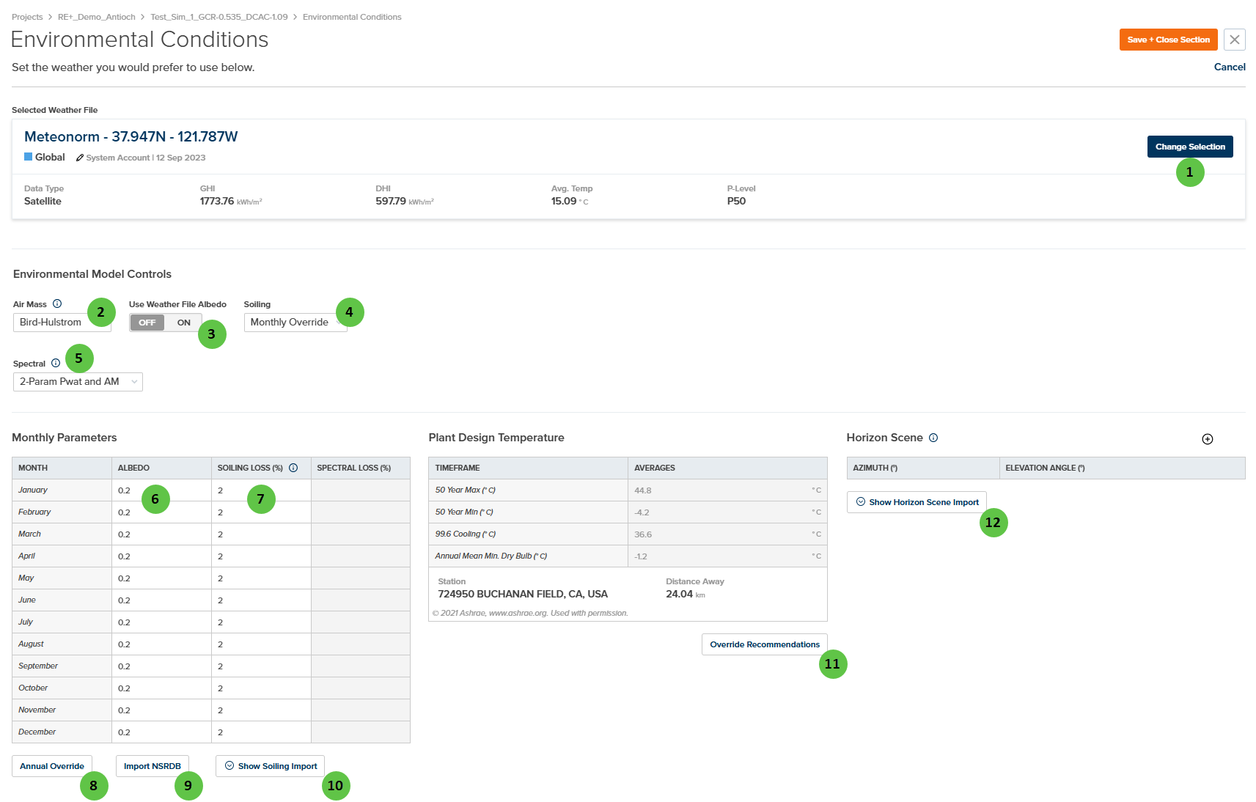Viewport: 1256px width, 802px height.
Task: Expand Show Horizon Scene Import
Action: (917, 502)
